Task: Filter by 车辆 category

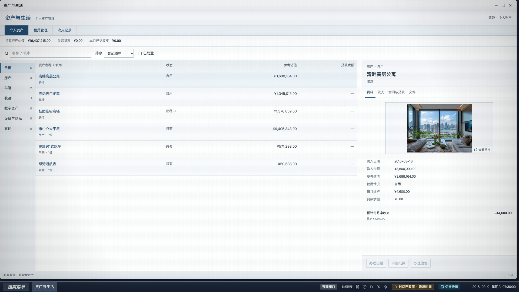Action: pos(18,88)
